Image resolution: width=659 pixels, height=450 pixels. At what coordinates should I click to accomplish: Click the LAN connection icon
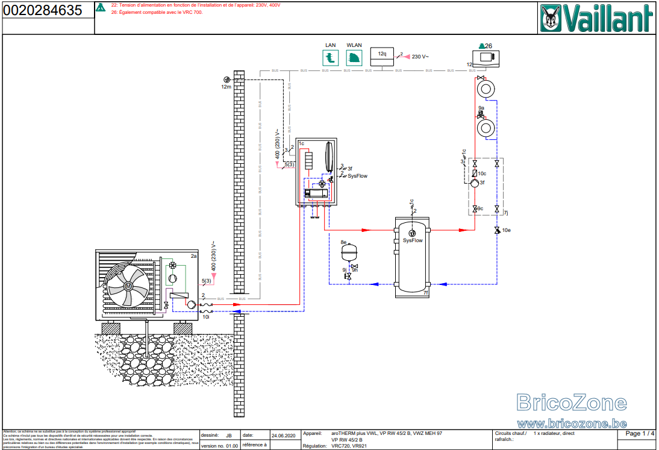pos(330,58)
